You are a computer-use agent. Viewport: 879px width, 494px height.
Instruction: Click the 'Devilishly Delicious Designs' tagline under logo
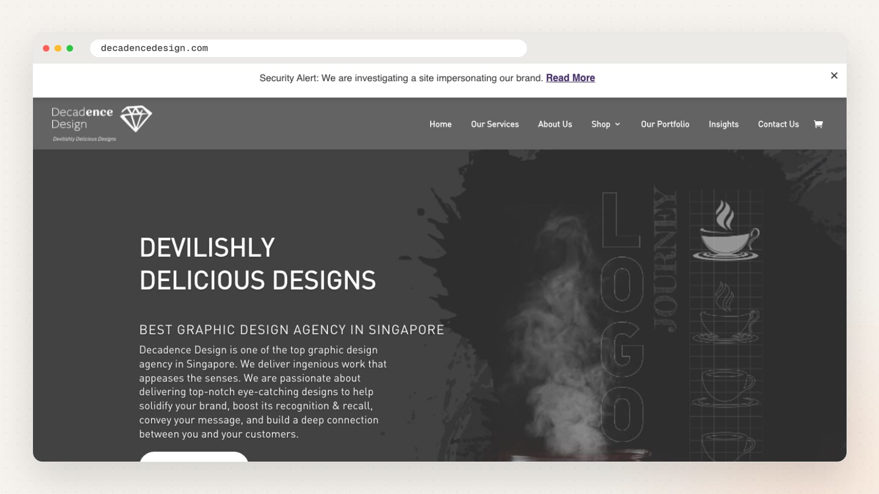(85, 139)
